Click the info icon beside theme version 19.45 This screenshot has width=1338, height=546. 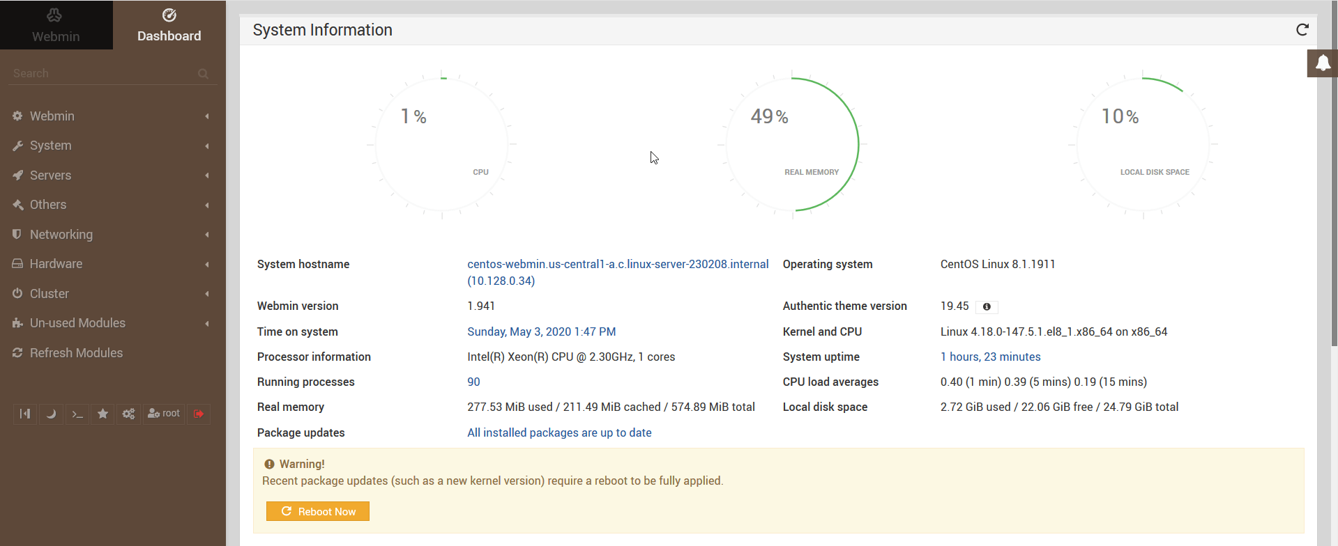tap(987, 306)
